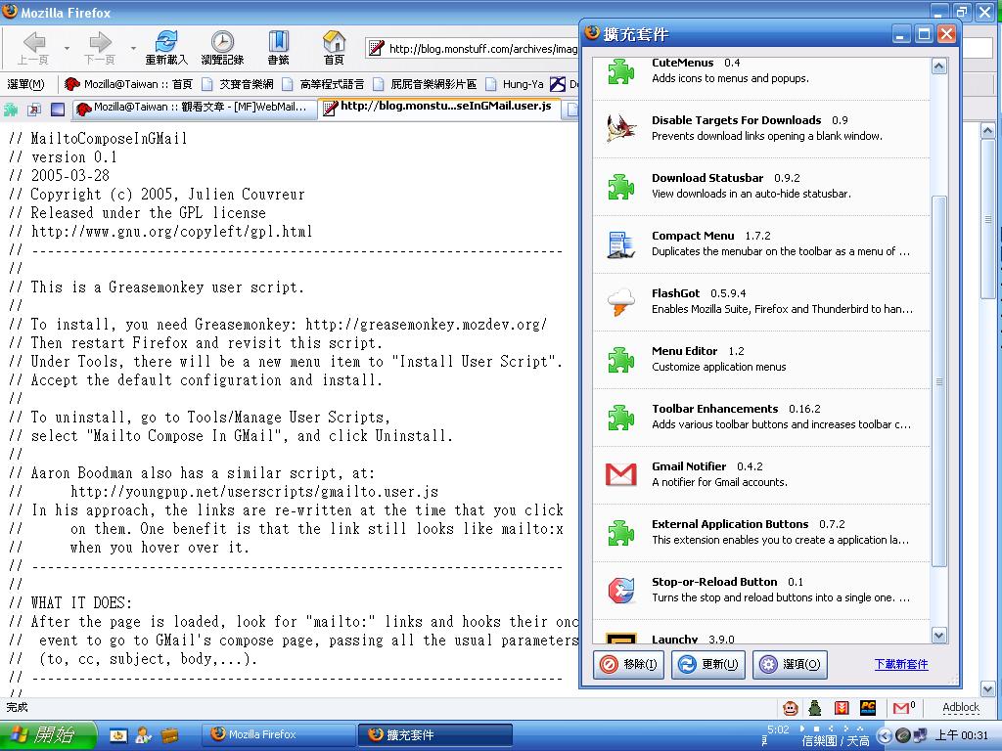Click the FlashGot status bar icon
This screenshot has width=1002, height=751.
[842, 707]
